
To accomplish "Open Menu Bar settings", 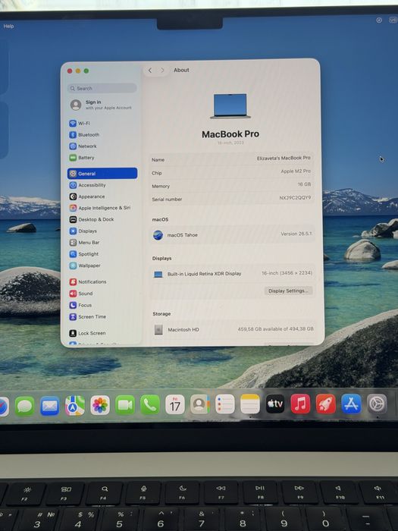I will click(x=84, y=243).
